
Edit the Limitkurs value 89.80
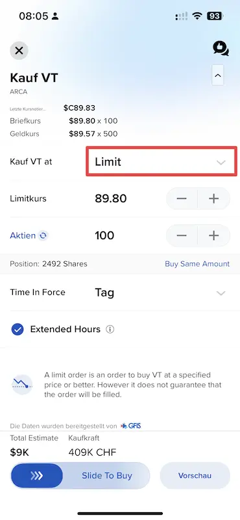(x=110, y=199)
